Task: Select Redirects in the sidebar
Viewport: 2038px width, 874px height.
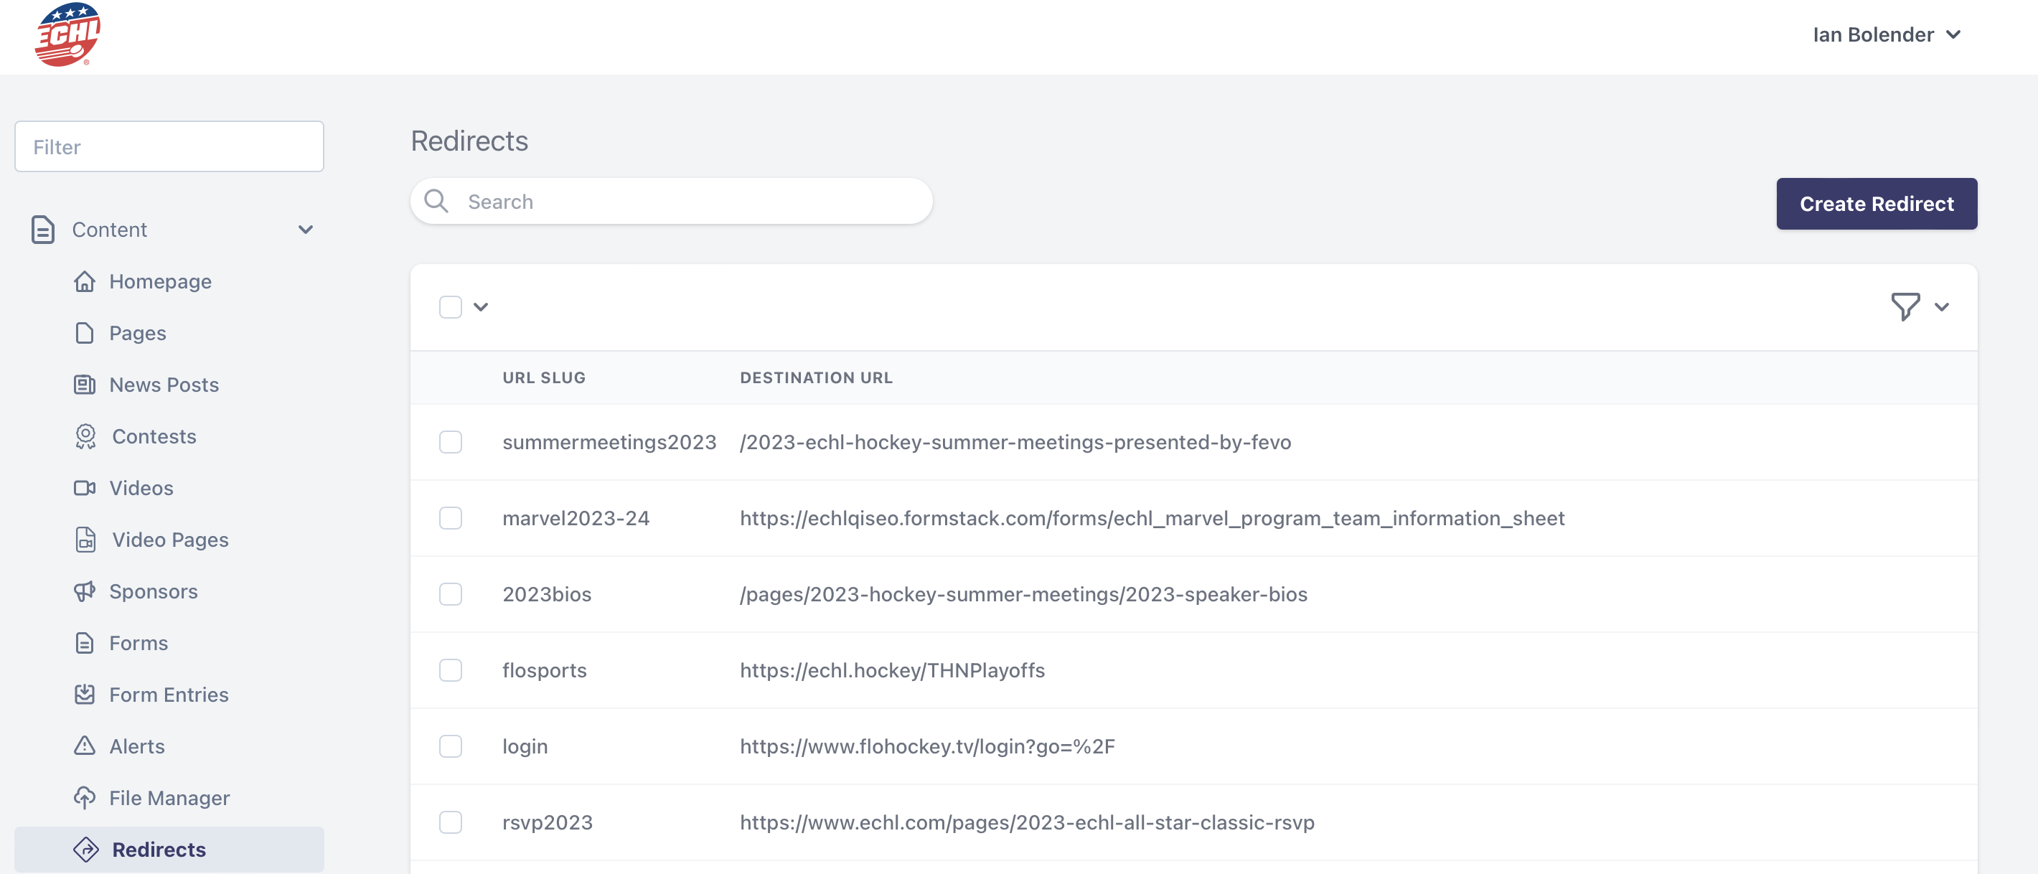Action: 169,850
